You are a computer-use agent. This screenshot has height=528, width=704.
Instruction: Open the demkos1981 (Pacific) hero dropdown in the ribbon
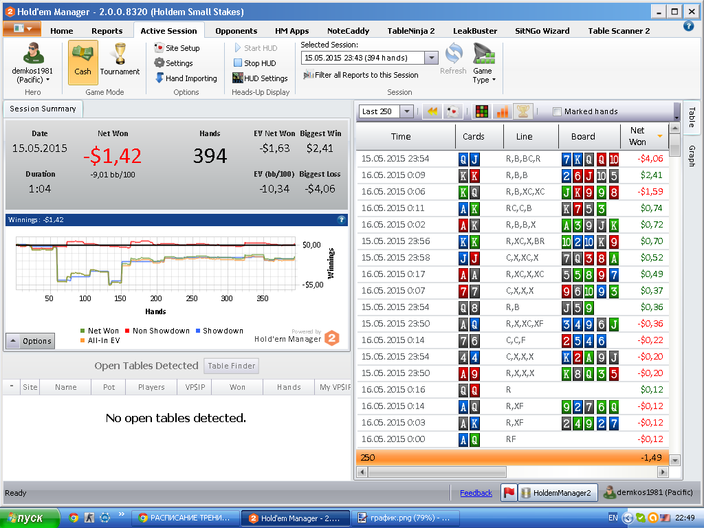click(x=32, y=63)
